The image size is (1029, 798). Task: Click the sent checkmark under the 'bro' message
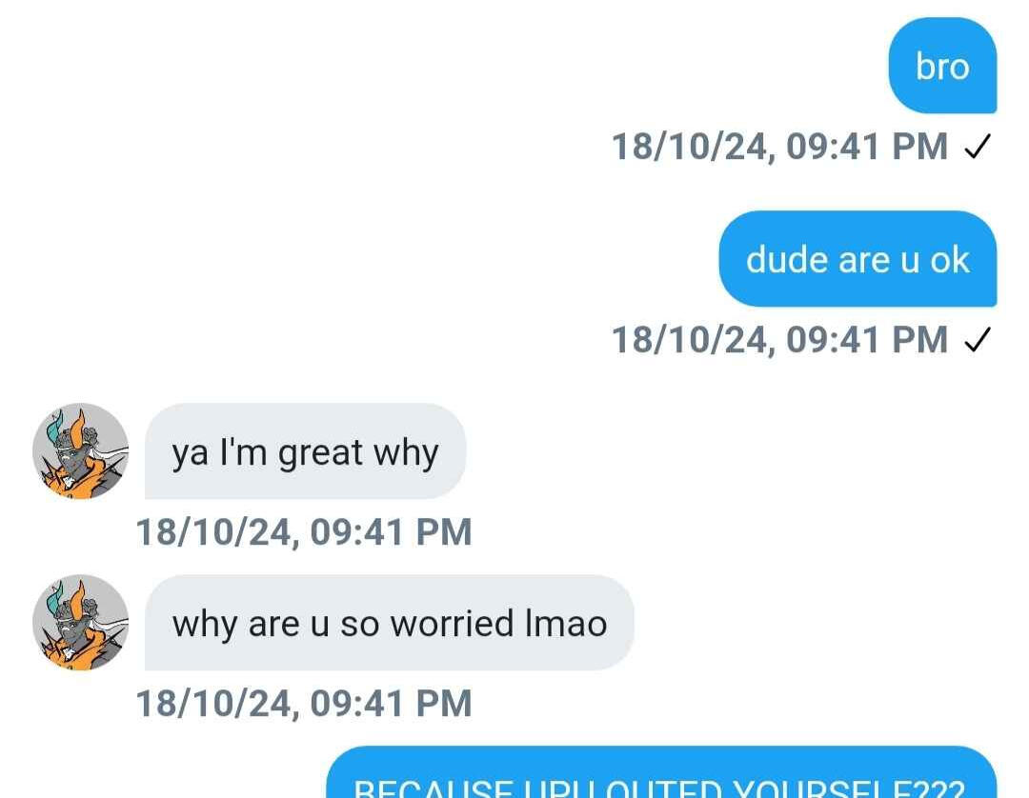tap(978, 147)
